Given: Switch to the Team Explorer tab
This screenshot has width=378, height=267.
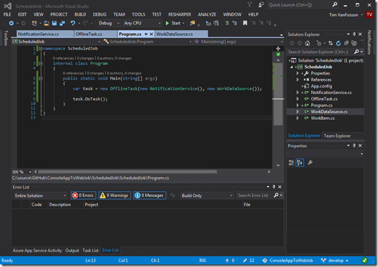Looking at the screenshot, I should click(337, 136).
